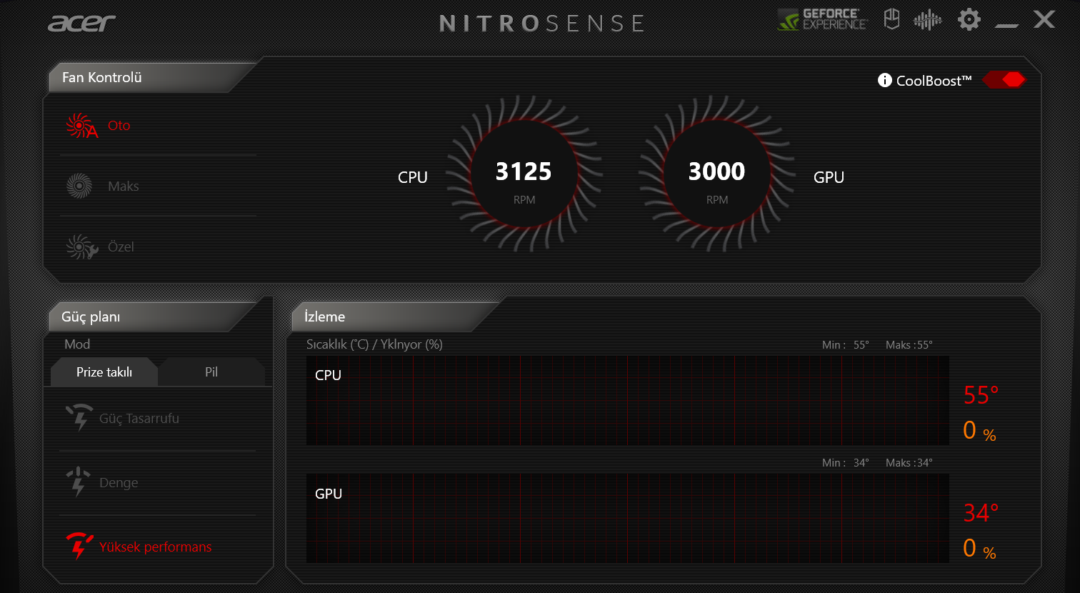This screenshot has width=1080, height=593.
Task: Click the Mod label in Güç planı
Action: [x=77, y=344]
